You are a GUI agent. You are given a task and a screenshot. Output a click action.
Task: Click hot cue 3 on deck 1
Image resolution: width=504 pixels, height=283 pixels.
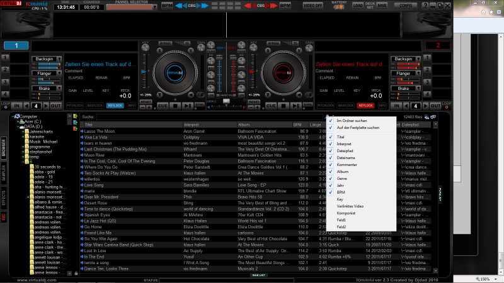click(x=5, y=82)
